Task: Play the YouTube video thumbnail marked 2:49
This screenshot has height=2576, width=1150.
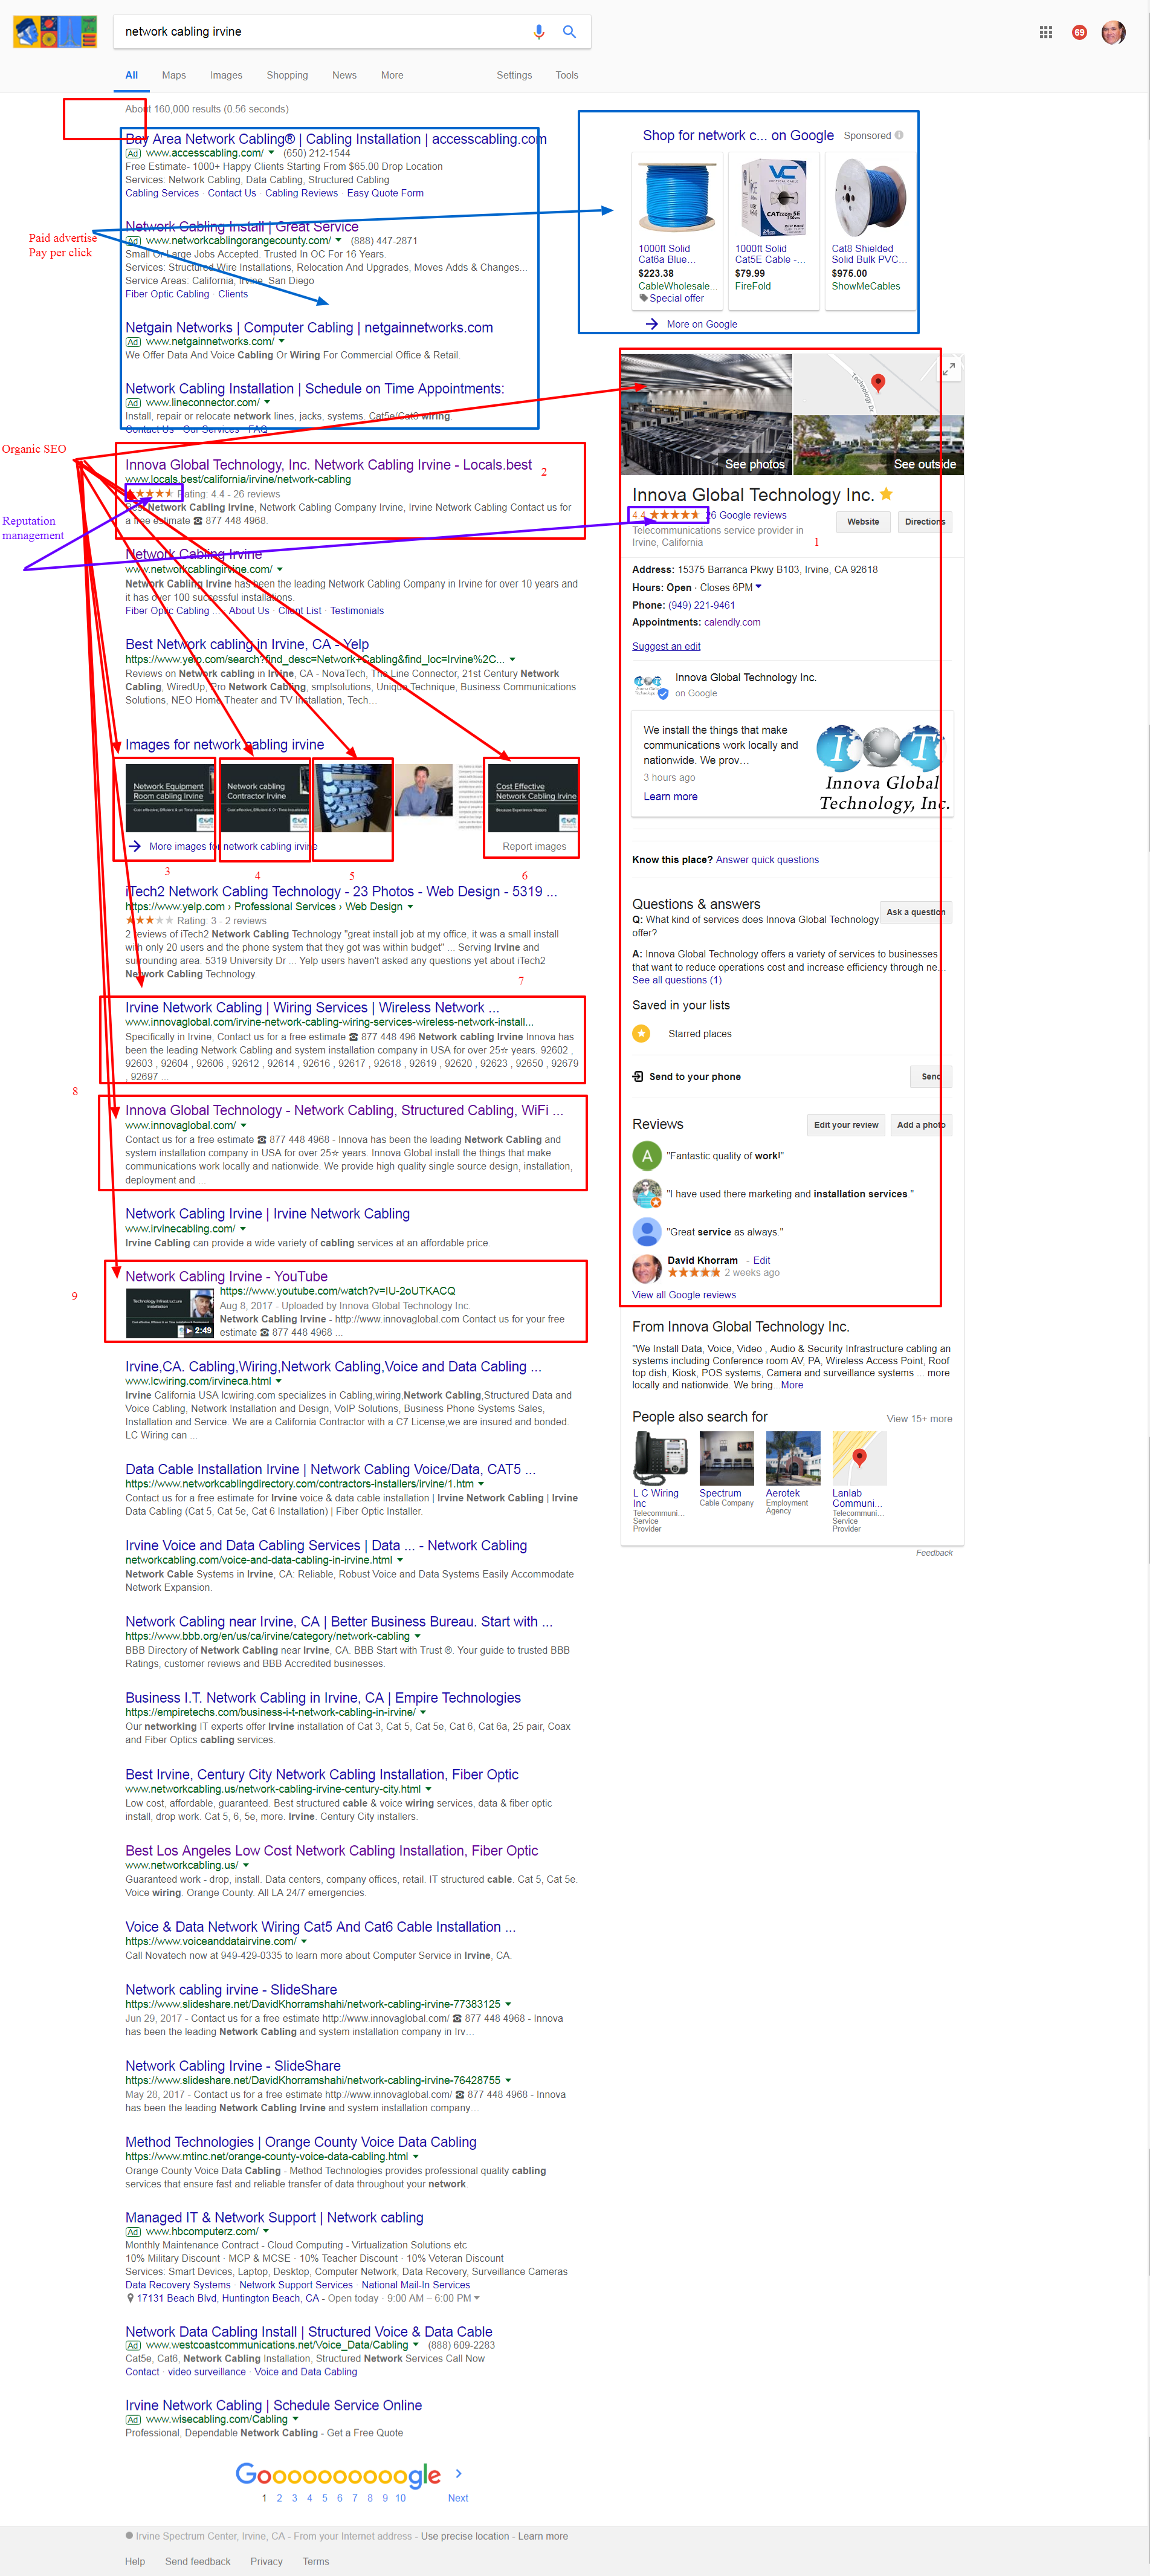Action: [x=170, y=1312]
